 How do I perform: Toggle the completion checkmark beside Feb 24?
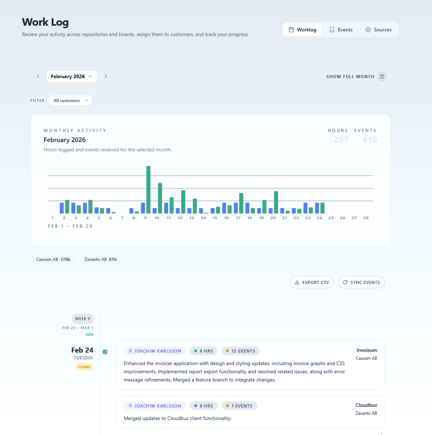(x=105, y=352)
